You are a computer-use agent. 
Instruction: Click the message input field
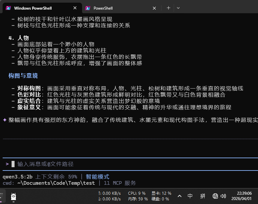coord(132,164)
